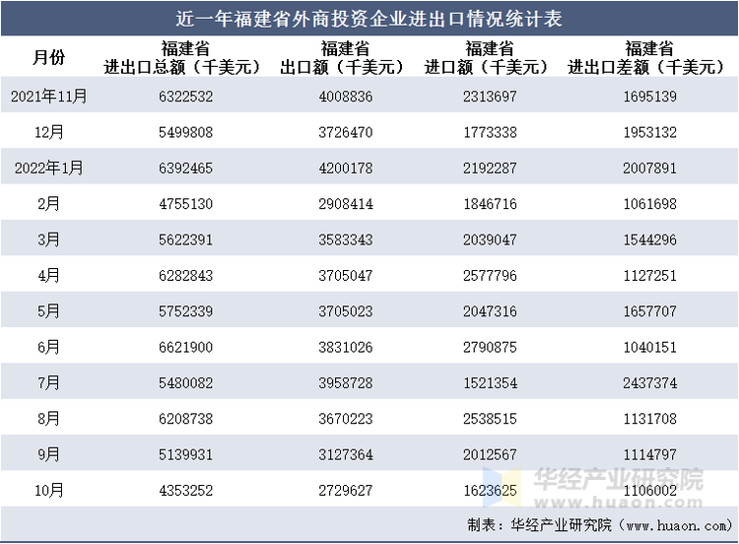Click import value 1846716
This screenshot has width=739, height=544.
pos(490,204)
